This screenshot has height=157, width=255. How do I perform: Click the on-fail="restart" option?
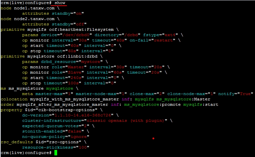pyautogui.click(x=153, y=40)
